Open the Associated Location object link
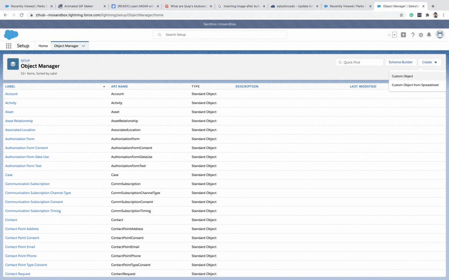 click(x=20, y=130)
